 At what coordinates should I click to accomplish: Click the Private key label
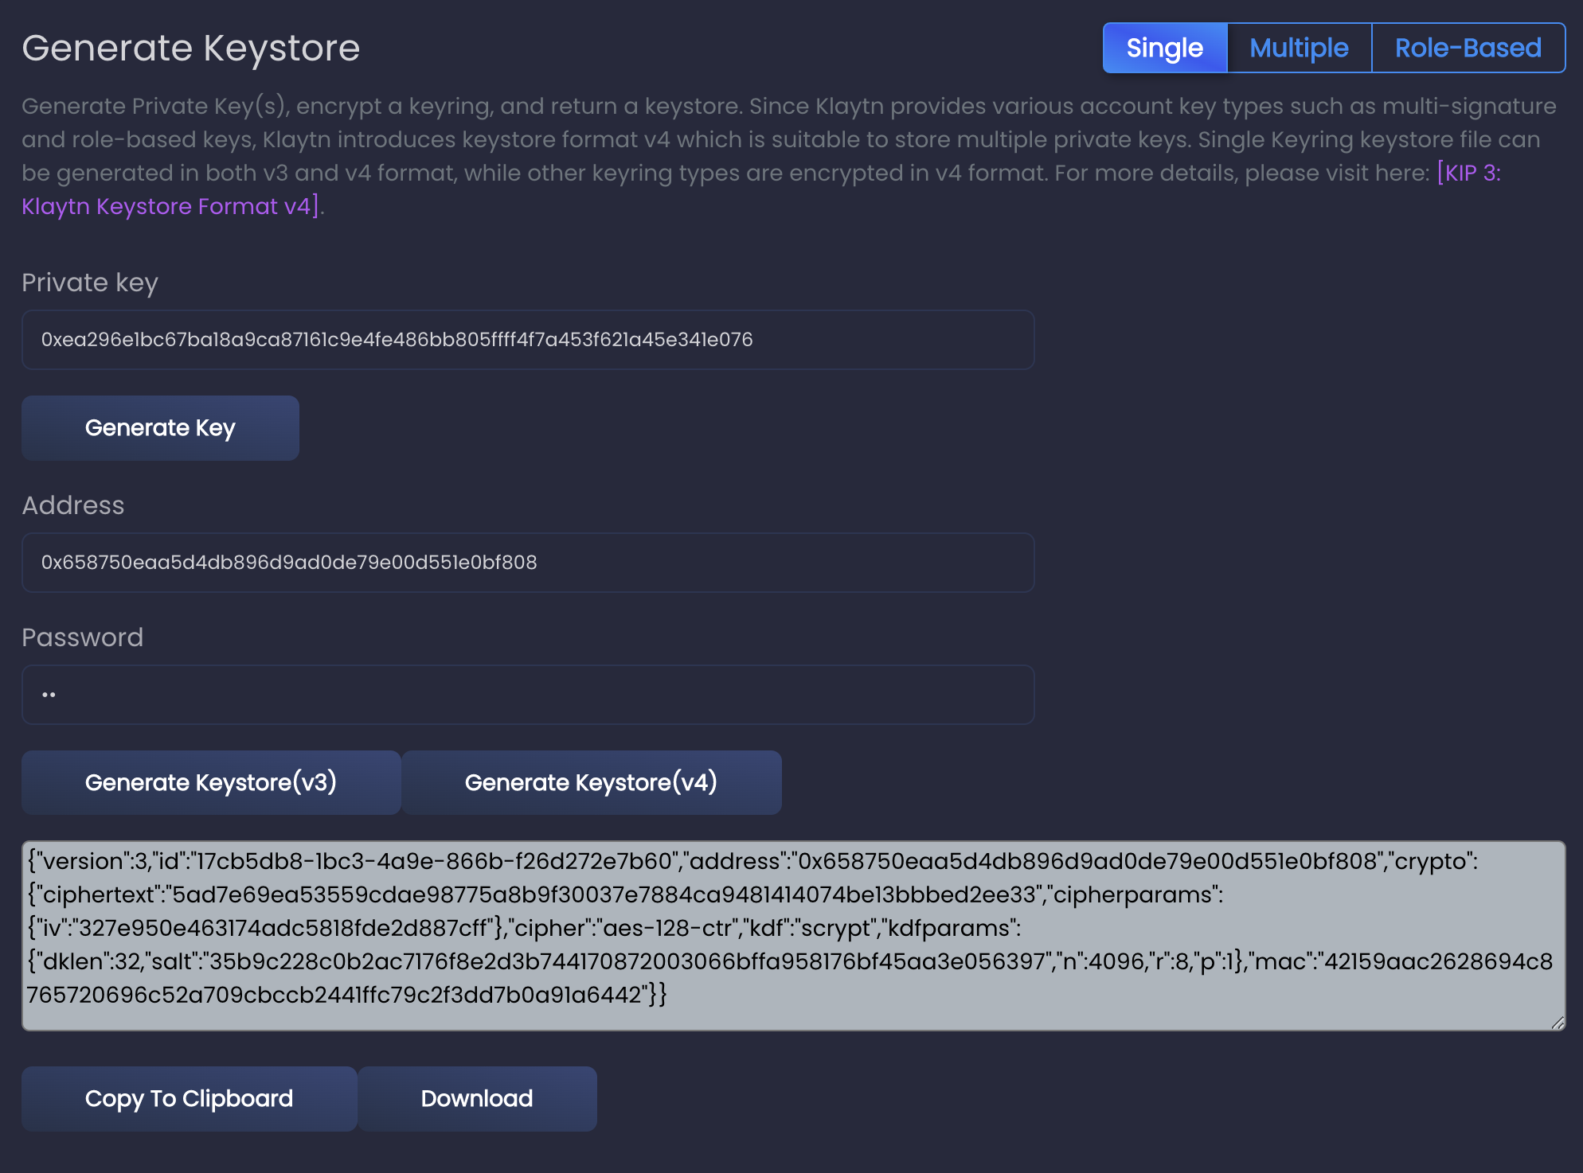(x=90, y=283)
